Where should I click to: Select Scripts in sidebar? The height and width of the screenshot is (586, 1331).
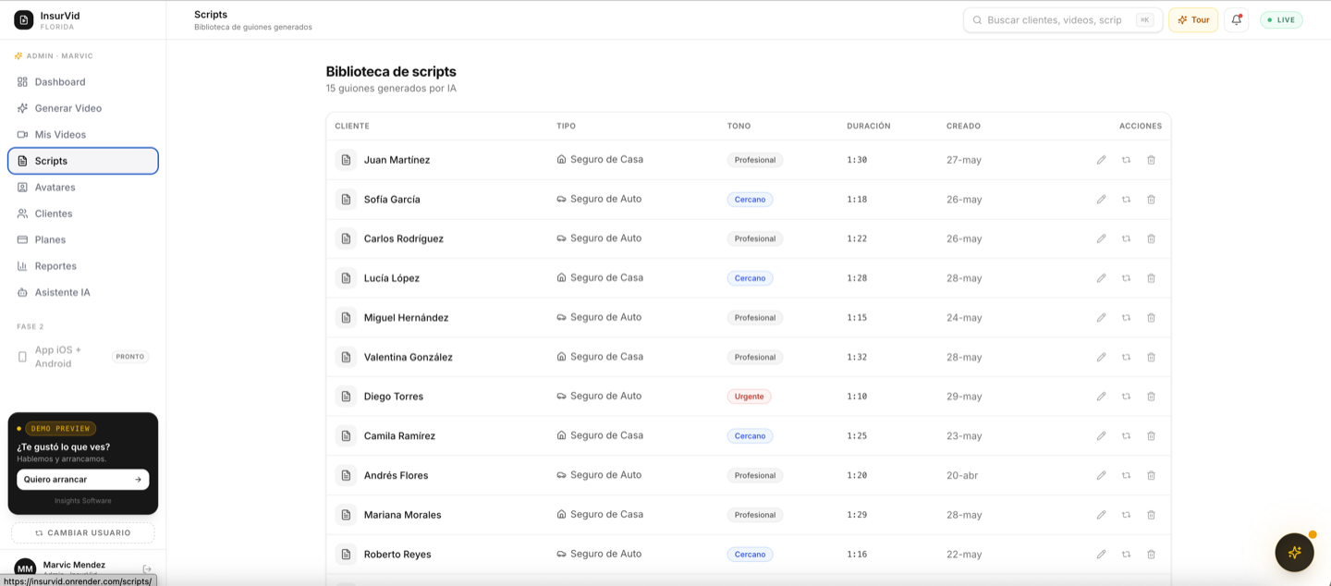coord(83,161)
